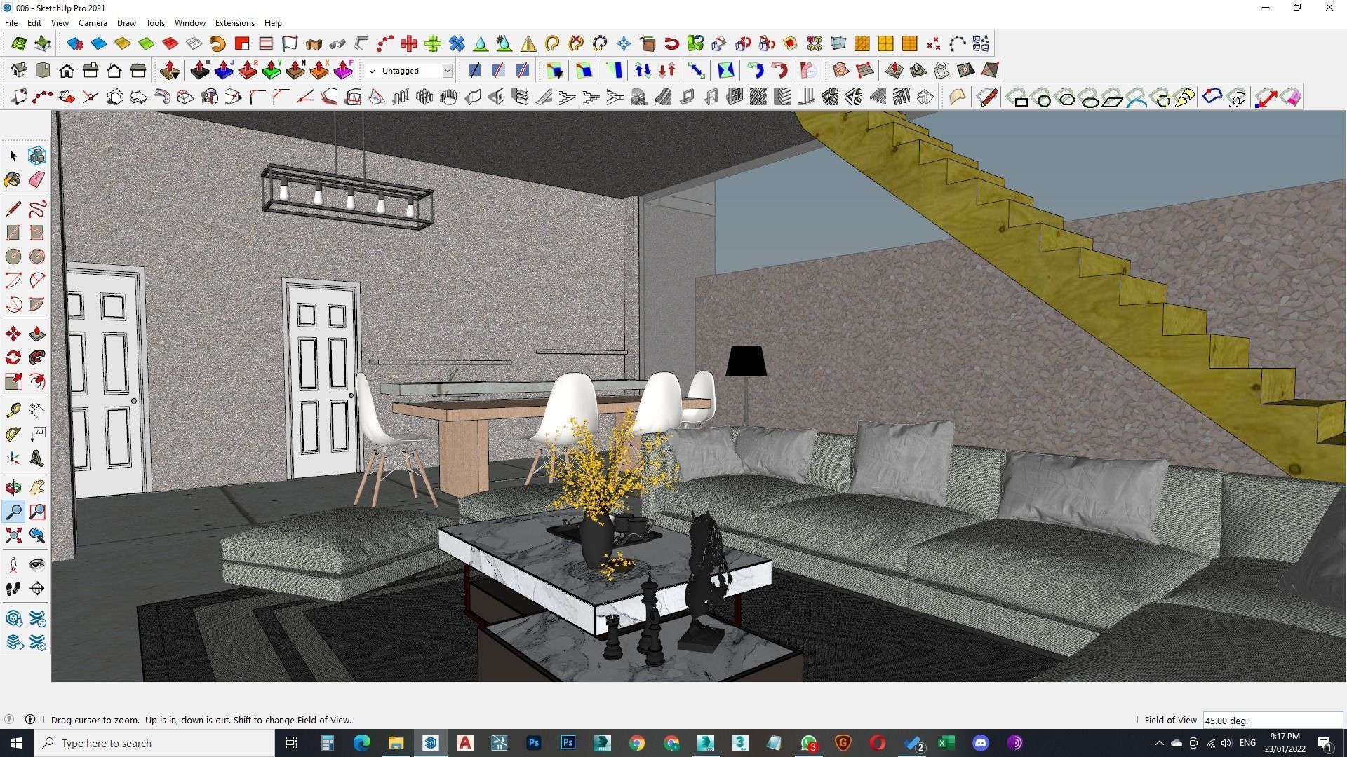1347x757 pixels.
Task: Click the Zoom Window tool
Action: pyautogui.click(x=37, y=512)
